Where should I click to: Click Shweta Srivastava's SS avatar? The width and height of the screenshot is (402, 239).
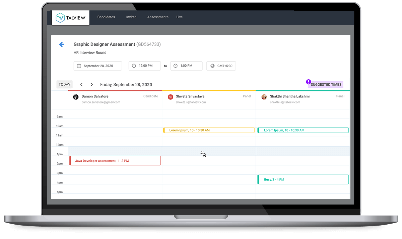click(170, 97)
